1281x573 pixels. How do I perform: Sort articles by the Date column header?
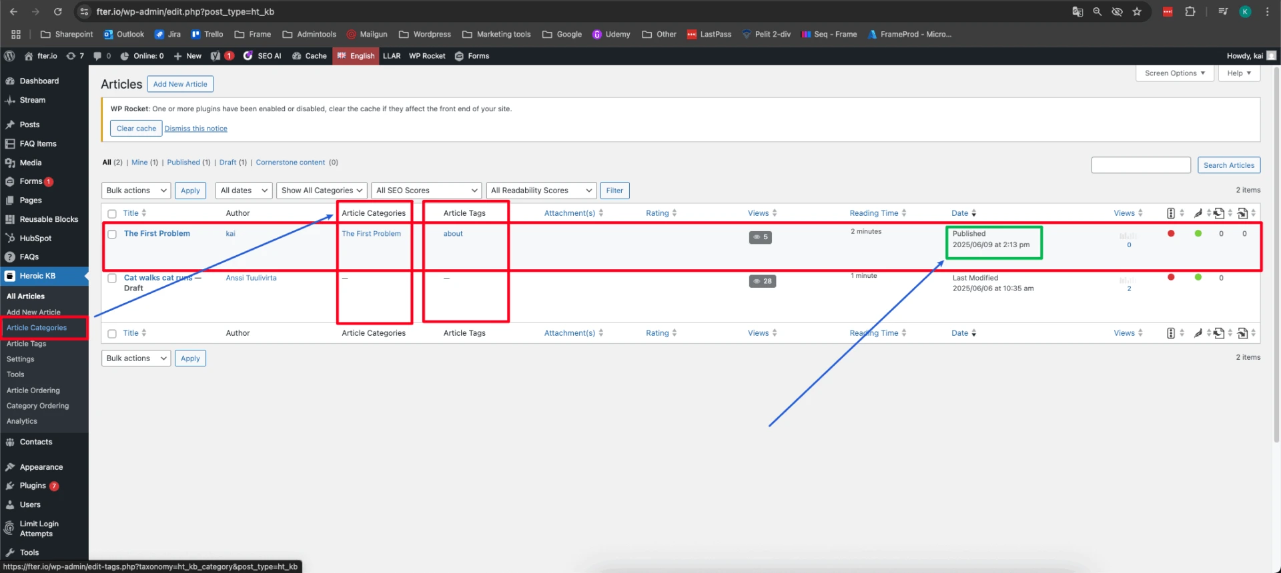pos(963,213)
